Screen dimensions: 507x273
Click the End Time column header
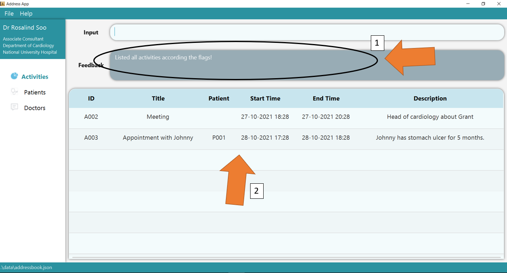pyautogui.click(x=326, y=98)
